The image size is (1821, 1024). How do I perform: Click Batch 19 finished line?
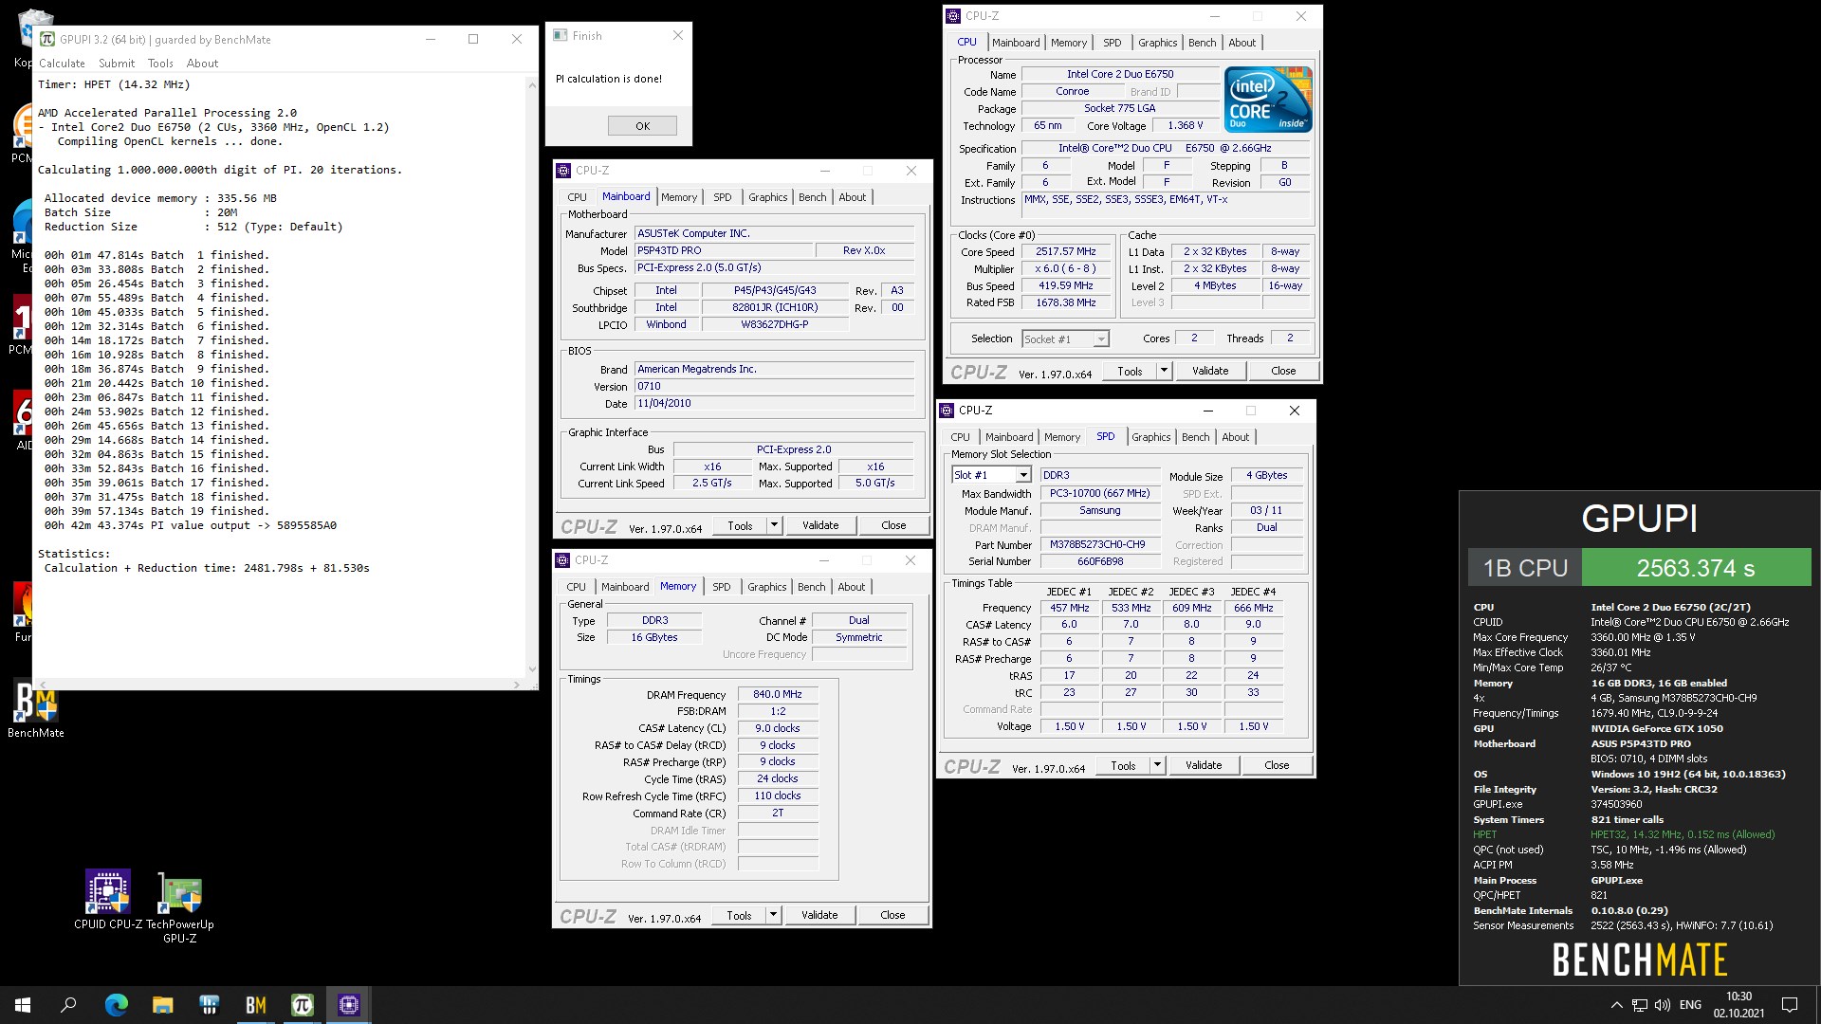156,511
